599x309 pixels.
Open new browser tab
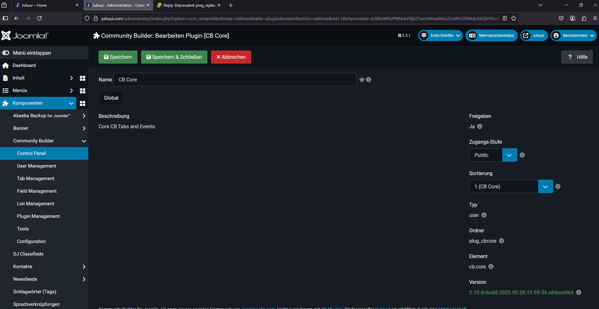coord(231,5)
